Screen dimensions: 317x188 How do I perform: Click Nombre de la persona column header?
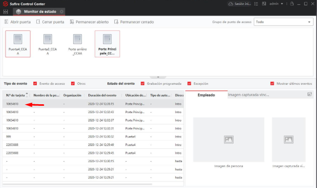[46, 95]
